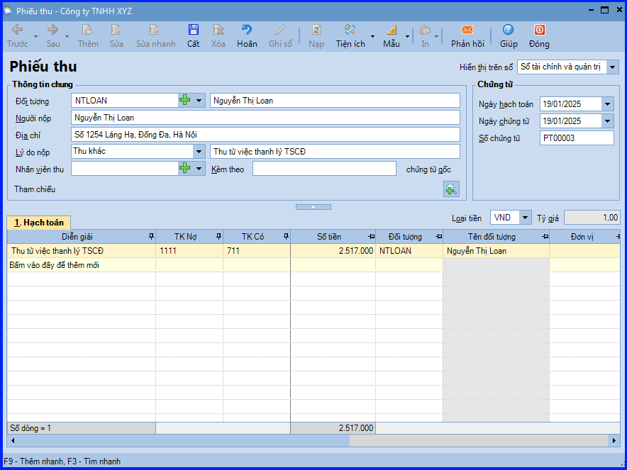The width and height of the screenshot is (627, 470).
Task: Click the Nạp reload icon
Action: 316,36
